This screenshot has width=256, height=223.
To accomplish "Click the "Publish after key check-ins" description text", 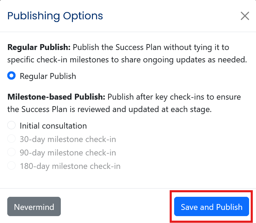I will [x=152, y=97].
